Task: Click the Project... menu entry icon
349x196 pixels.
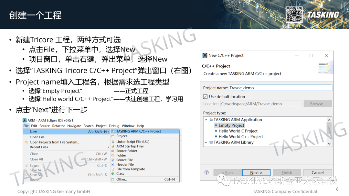Action: [113, 136]
